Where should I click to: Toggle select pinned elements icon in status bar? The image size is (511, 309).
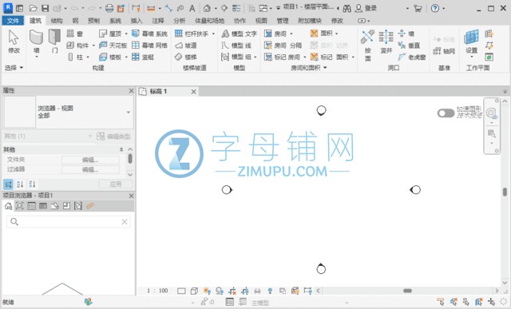[x=466, y=302]
